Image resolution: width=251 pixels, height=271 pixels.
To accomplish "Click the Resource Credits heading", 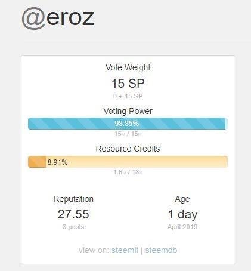I will click(x=128, y=149).
